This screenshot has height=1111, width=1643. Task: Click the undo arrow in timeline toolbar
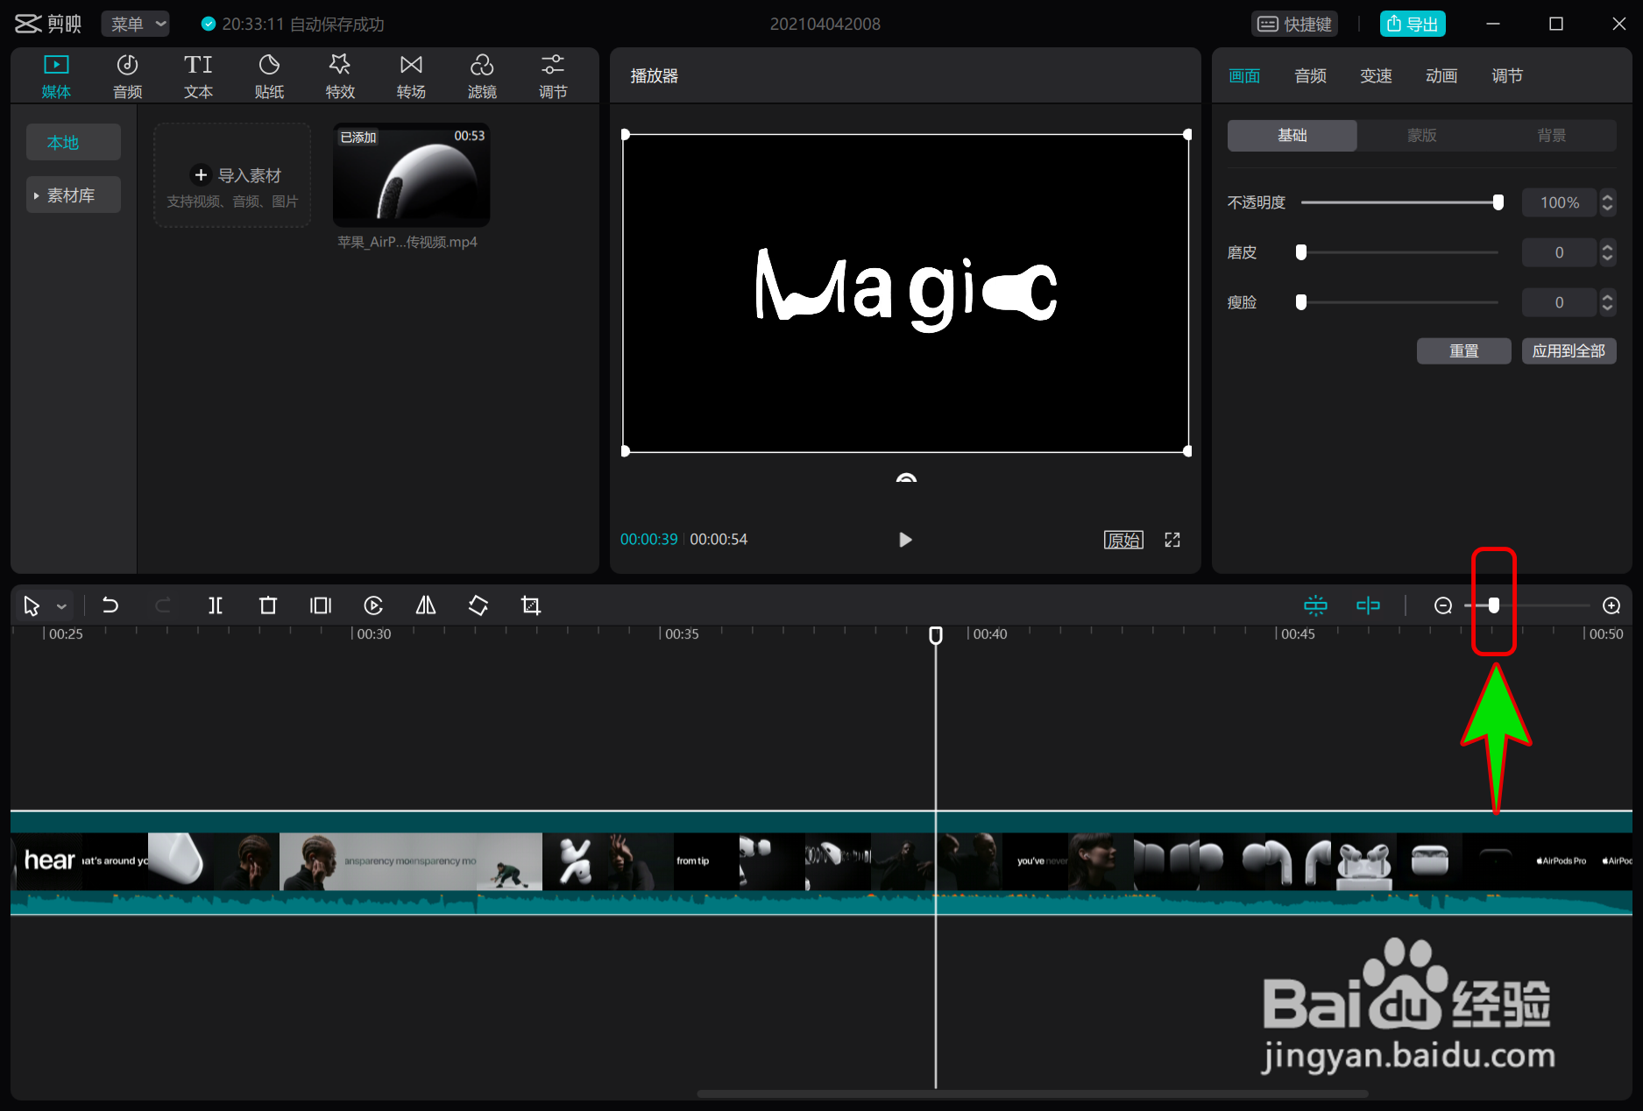click(110, 605)
